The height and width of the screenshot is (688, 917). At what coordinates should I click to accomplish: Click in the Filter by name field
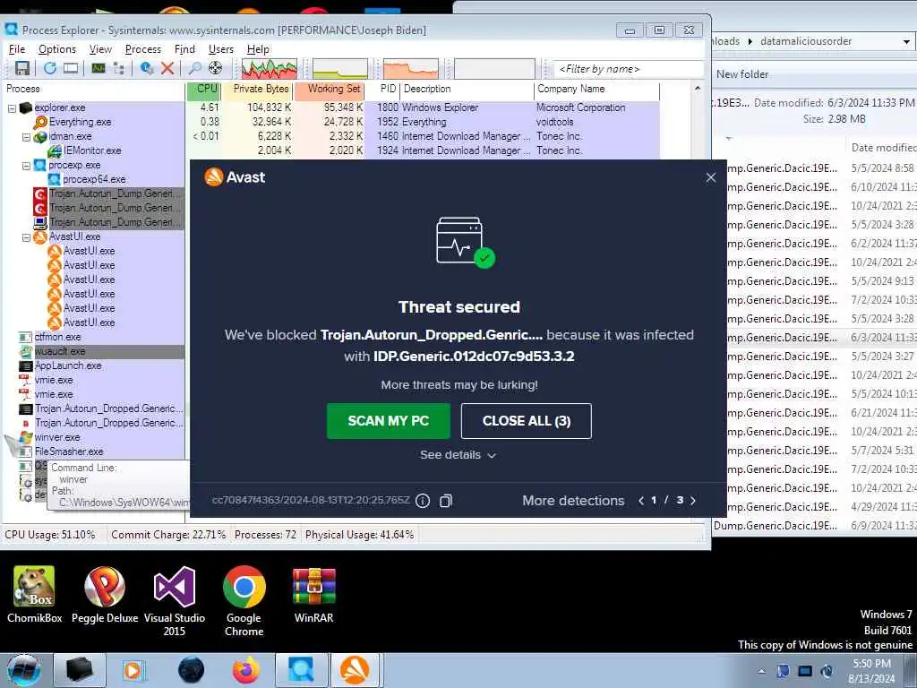[x=628, y=69]
